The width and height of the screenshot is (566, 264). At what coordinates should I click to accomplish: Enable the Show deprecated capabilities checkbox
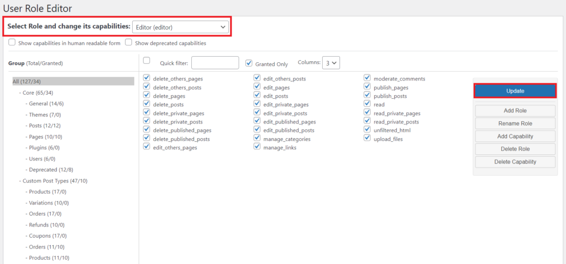pyautogui.click(x=128, y=42)
